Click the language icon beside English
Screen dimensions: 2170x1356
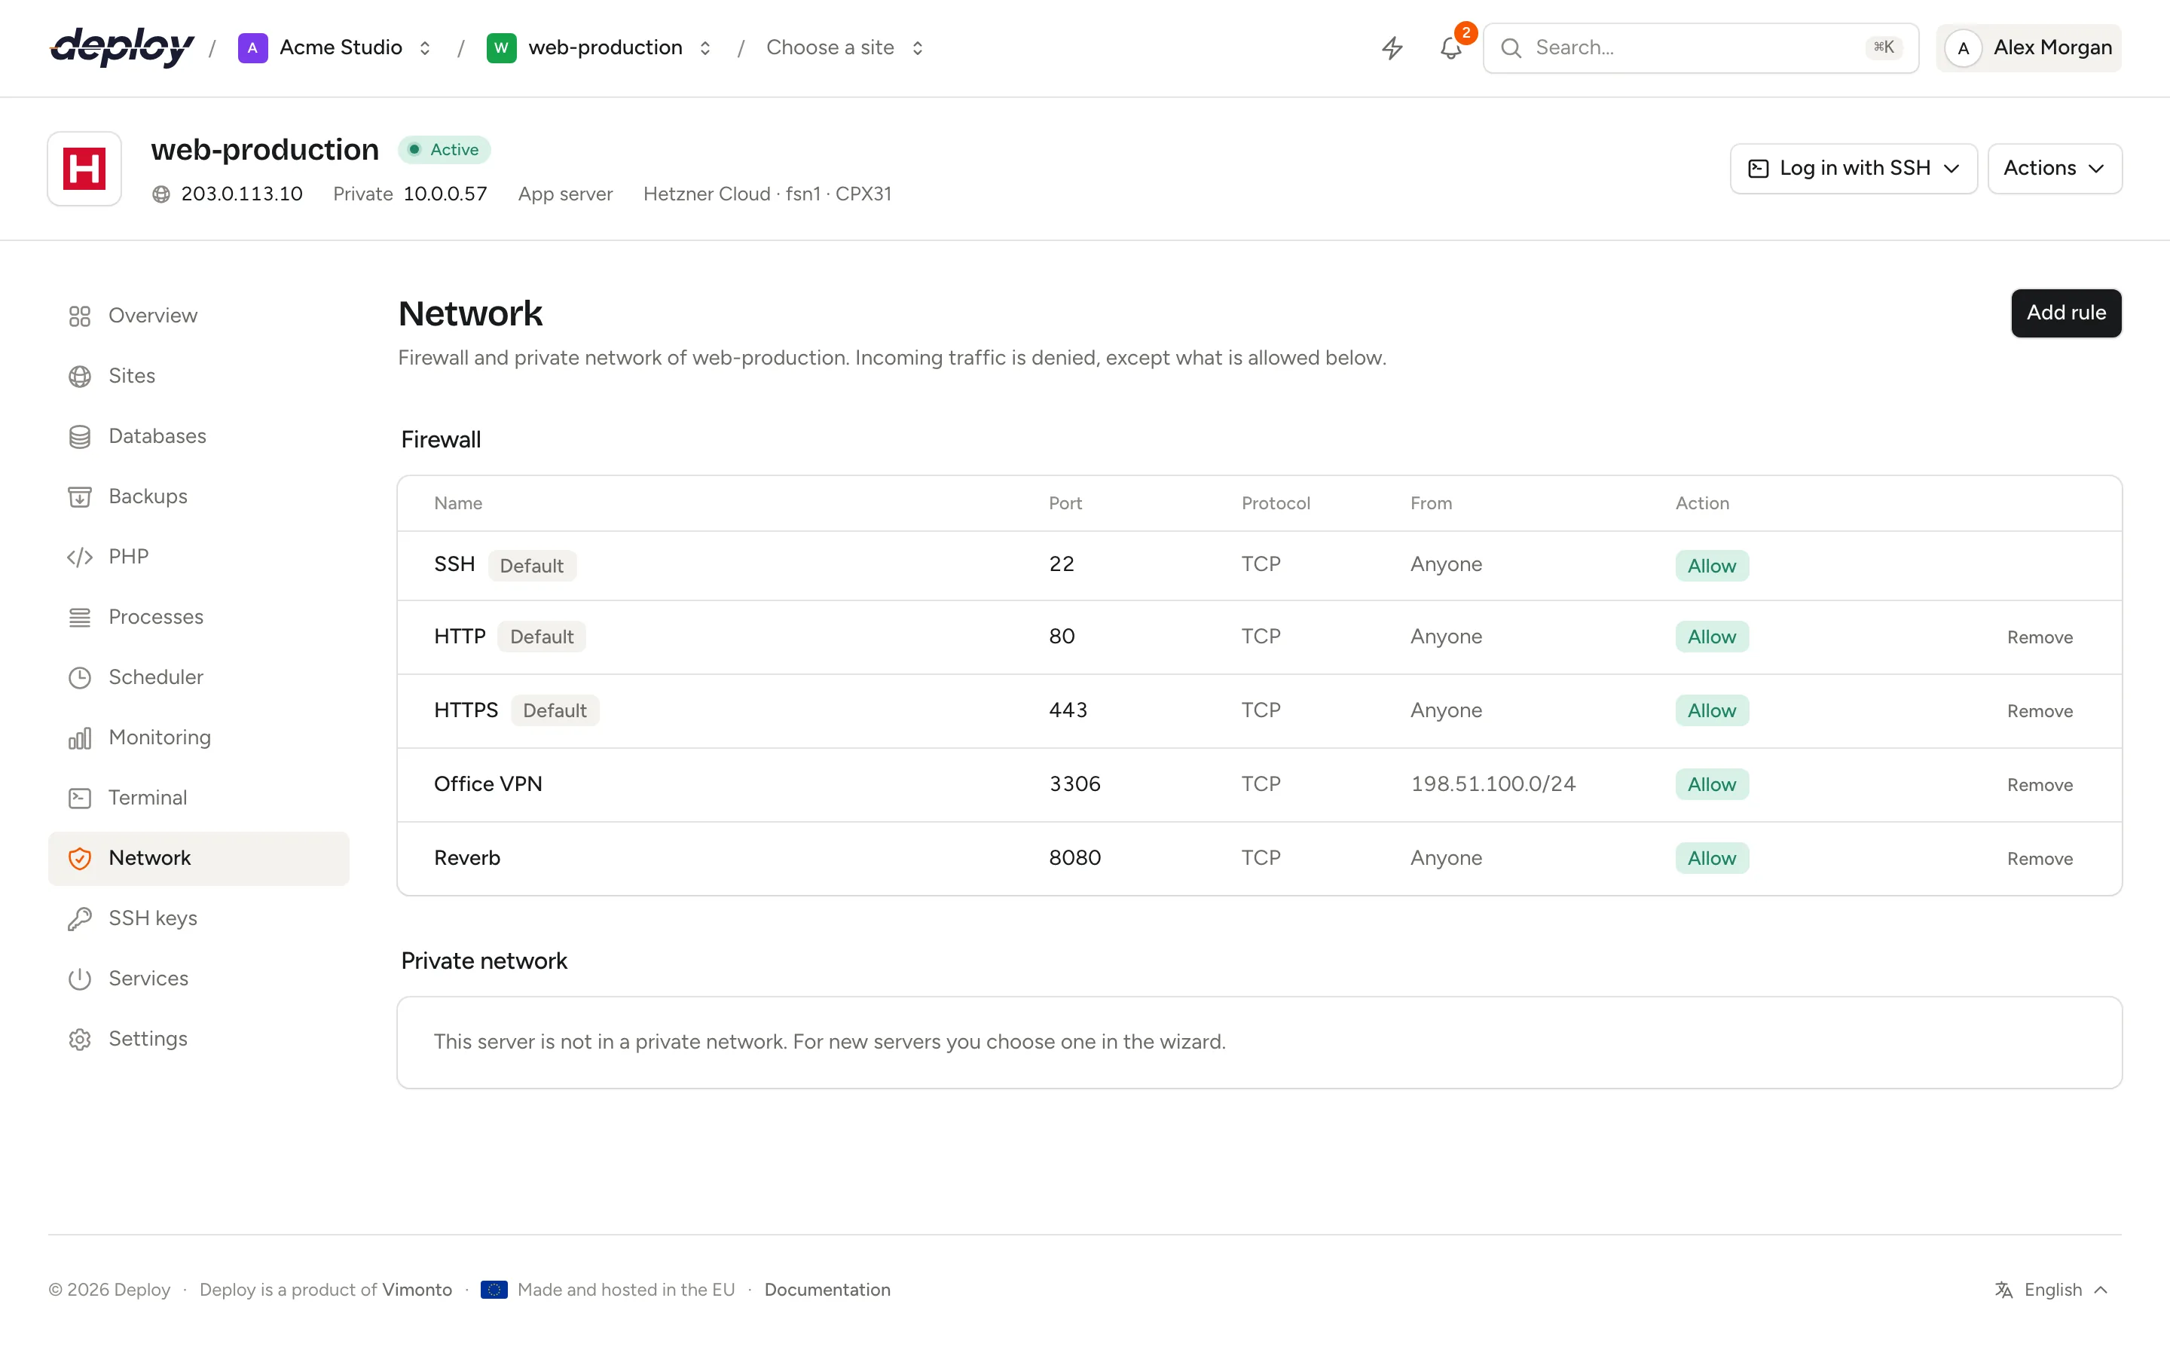pos(2003,1290)
